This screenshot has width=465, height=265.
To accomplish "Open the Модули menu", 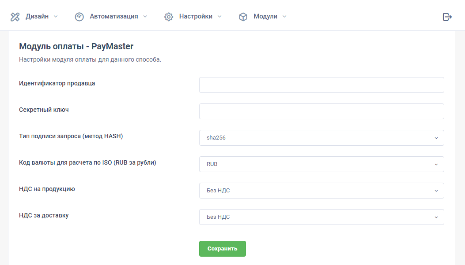I will coord(265,16).
